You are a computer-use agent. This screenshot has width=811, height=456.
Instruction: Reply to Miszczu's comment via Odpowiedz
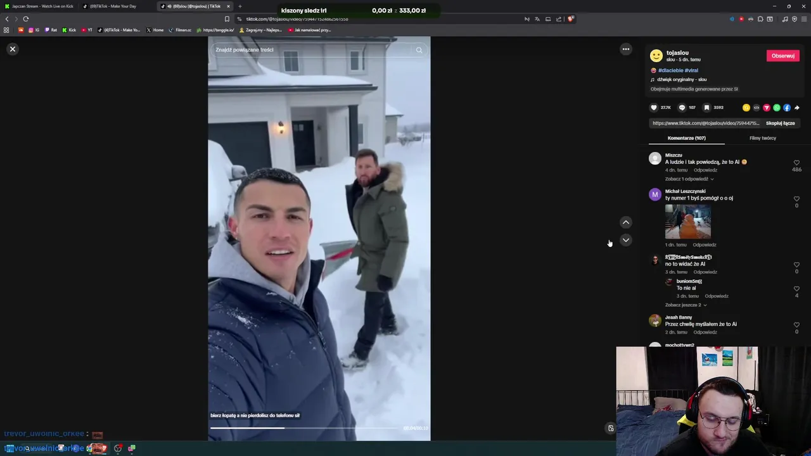pos(705,170)
